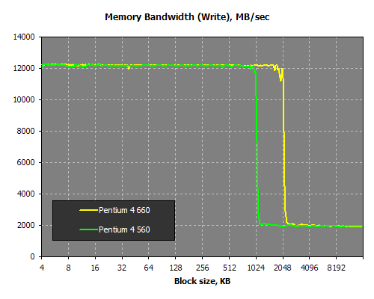Click the 2048 x-axis tick label
Viewport: 374px width, 299px height.
tap(283, 268)
